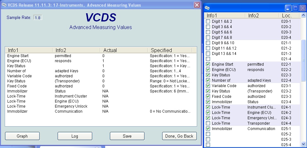Select Fixed Code authorized table row
307x148 pixels.
[101, 86]
